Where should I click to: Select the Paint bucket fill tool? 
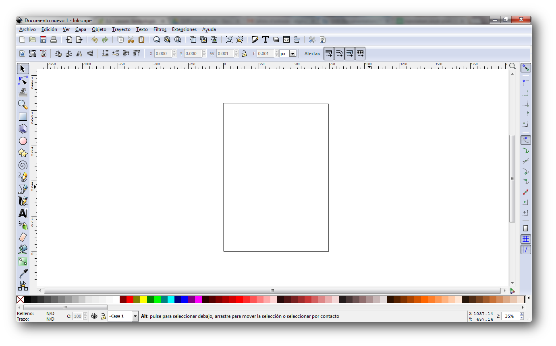tap(23, 249)
